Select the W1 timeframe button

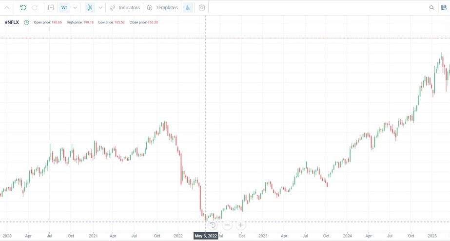[x=64, y=8]
